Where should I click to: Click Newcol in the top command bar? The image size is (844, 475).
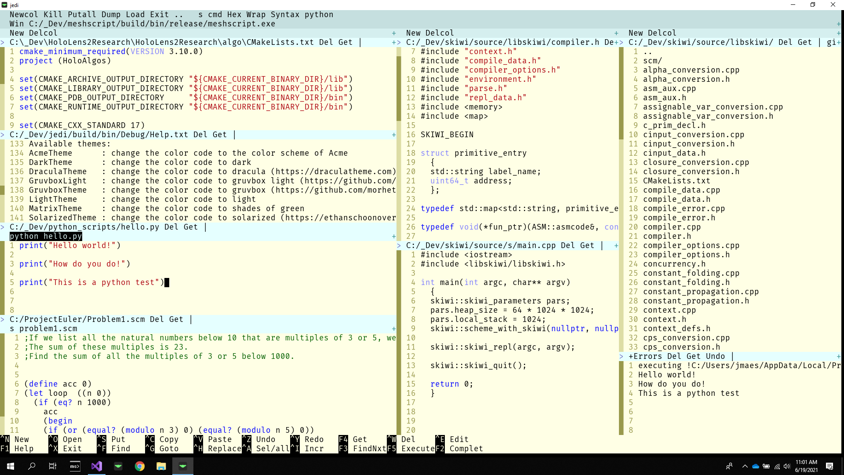[x=24, y=15]
